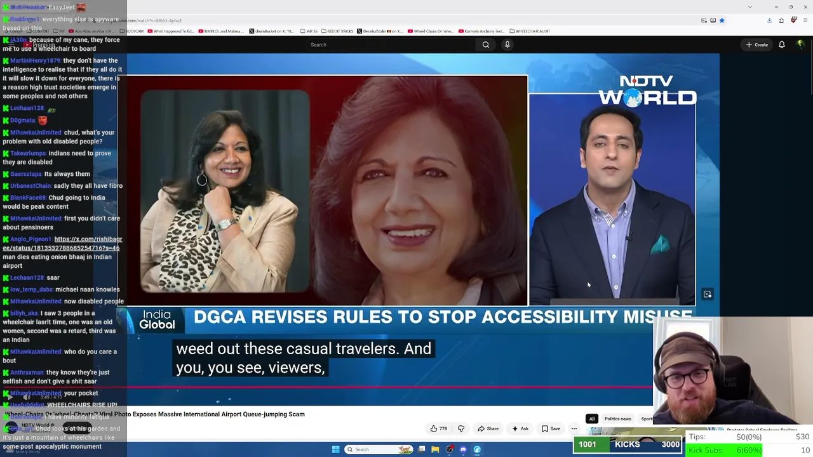Viewport: 813px width, 457px height.
Task: Open What Happened To Ed... bookmark
Action: 171,31
